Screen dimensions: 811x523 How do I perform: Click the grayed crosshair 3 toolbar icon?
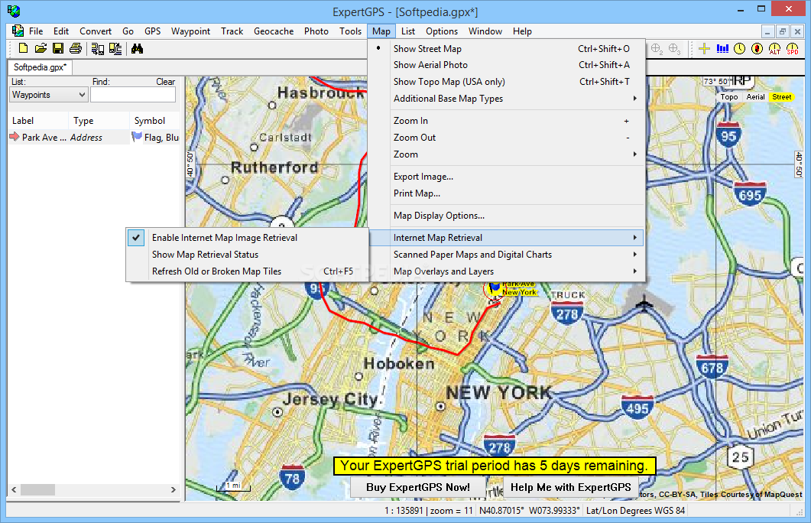(x=674, y=49)
